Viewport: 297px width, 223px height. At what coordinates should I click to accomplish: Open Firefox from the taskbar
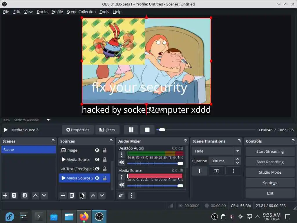point(84,217)
